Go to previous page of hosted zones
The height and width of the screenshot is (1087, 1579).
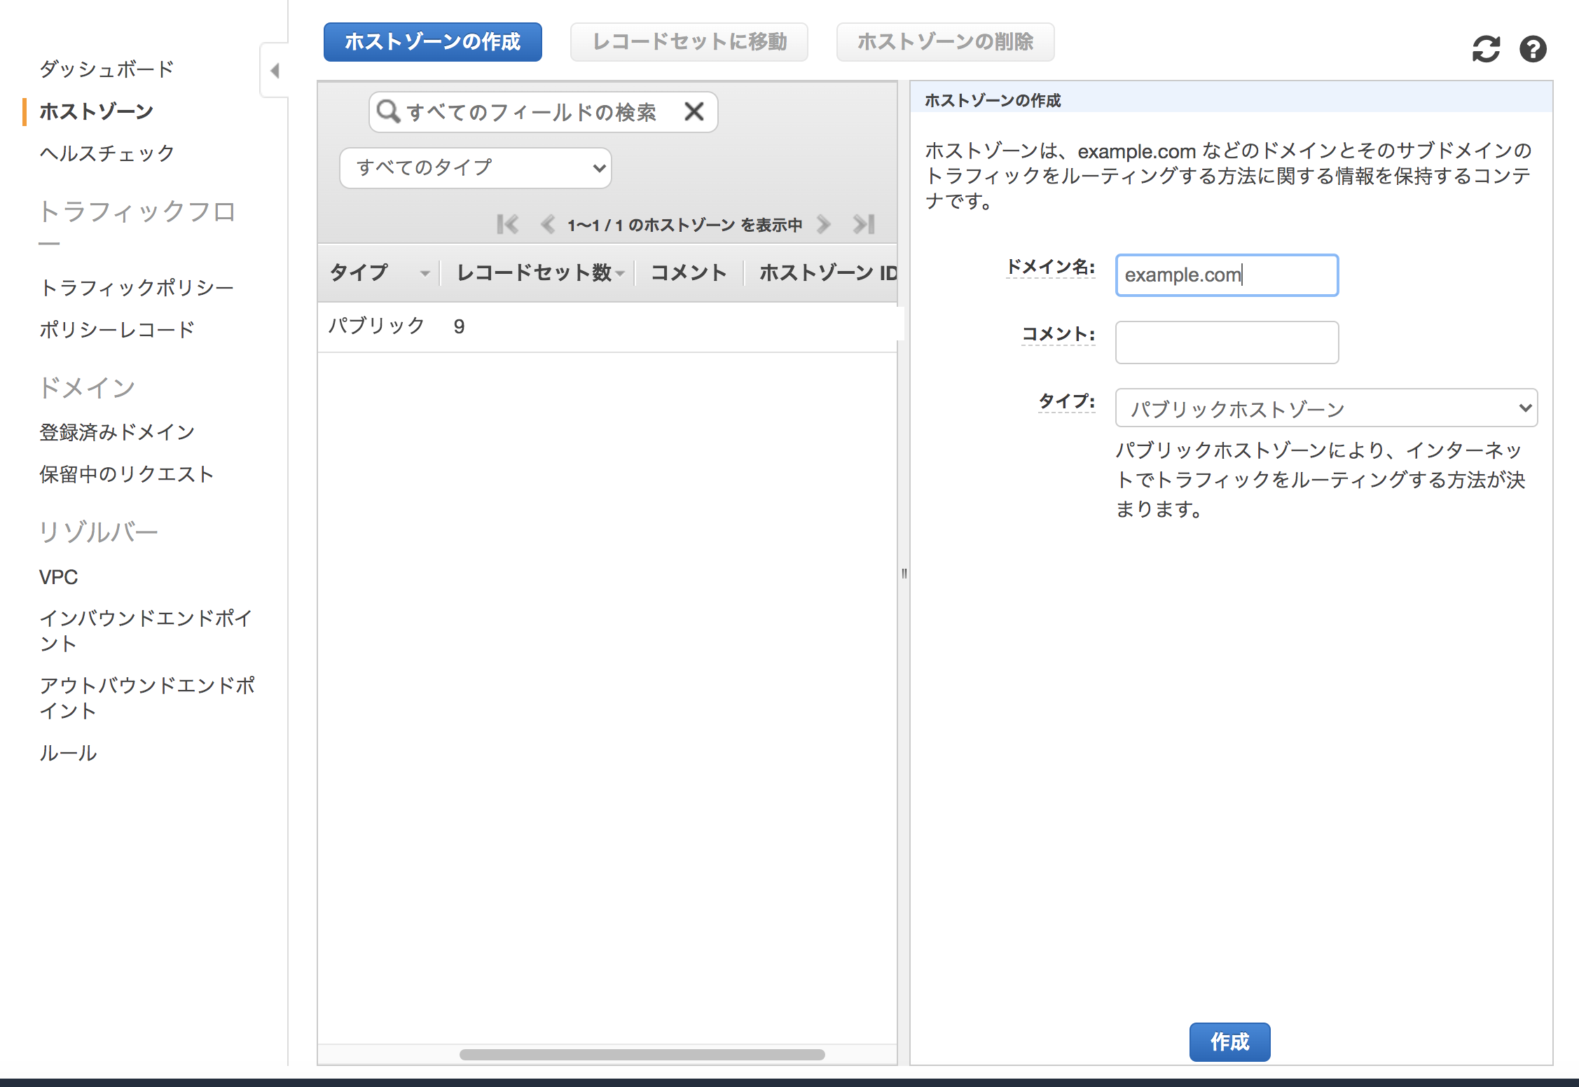[x=547, y=224]
